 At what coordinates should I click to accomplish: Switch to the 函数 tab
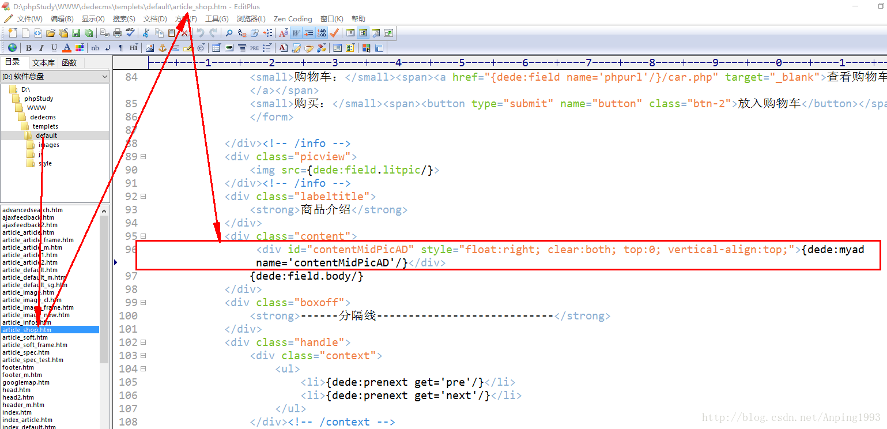[69, 63]
